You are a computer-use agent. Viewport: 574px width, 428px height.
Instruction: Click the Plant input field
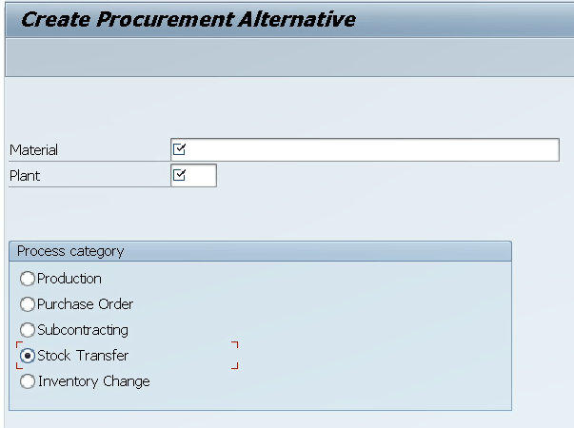pyautogui.click(x=202, y=176)
